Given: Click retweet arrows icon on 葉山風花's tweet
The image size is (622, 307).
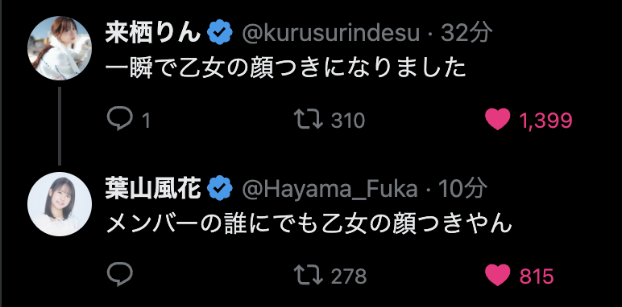Looking at the screenshot, I should point(309,275).
